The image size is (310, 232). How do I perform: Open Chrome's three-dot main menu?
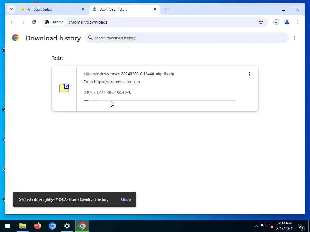tap(298, 22)
